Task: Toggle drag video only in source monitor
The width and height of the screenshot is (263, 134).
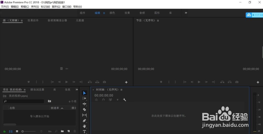Action: tap(61, 69)
